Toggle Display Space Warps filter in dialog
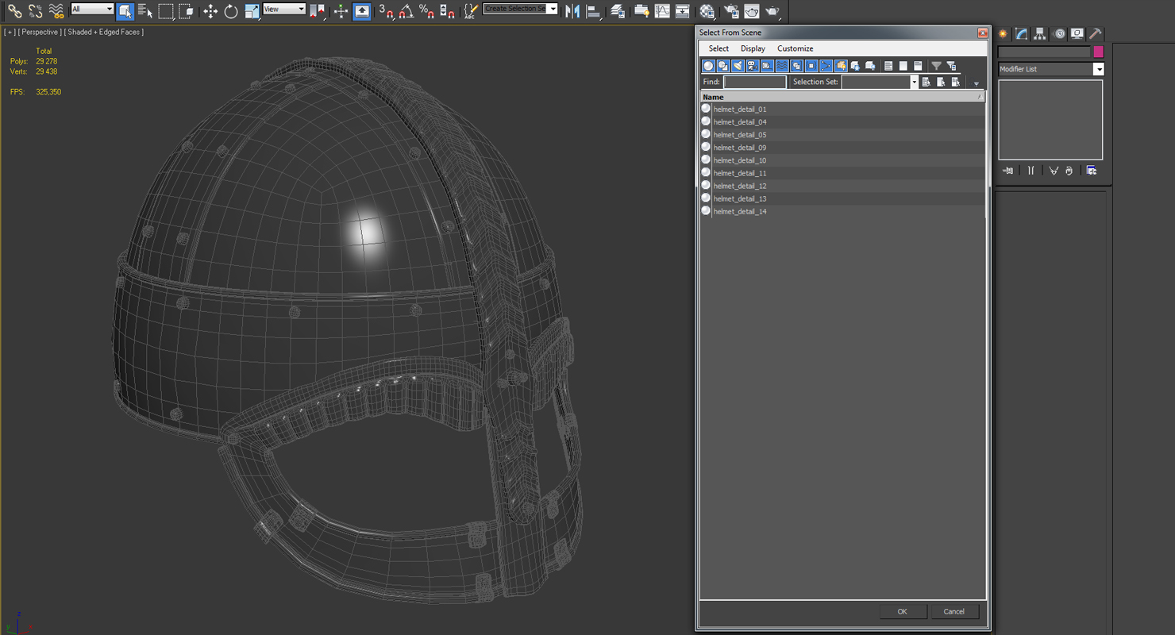The width and height of the screenshot is (1175, 635). (782, 66)
